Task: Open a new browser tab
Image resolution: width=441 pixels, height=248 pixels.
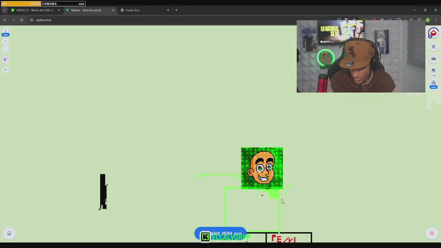Action: 176,10
